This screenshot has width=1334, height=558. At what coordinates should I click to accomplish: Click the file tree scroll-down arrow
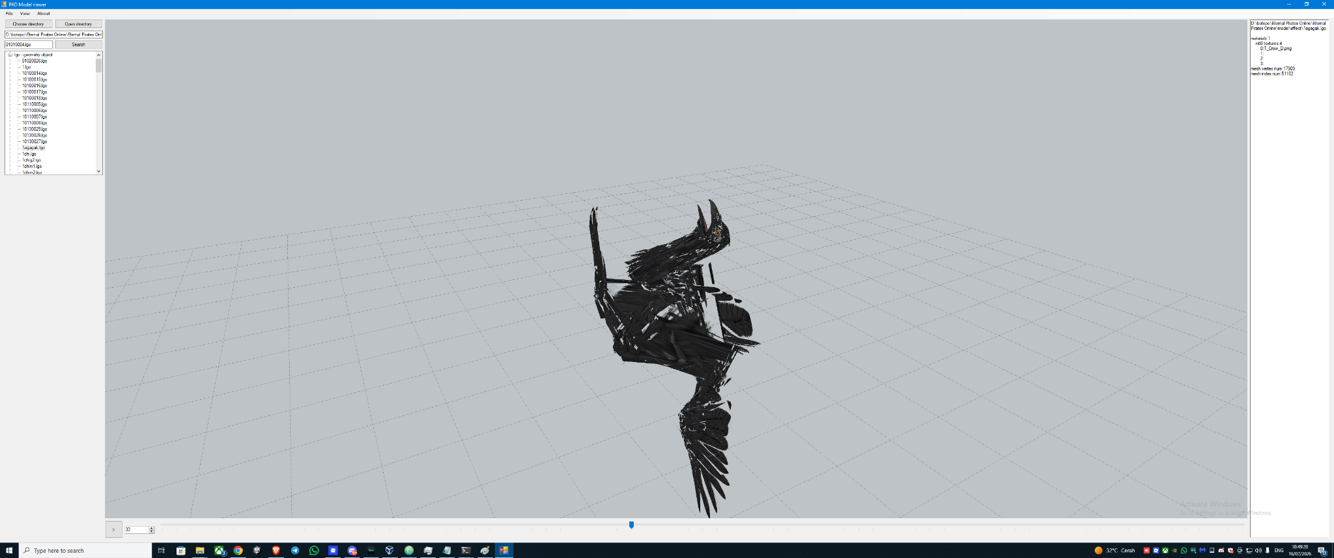[x=99, y=171]
